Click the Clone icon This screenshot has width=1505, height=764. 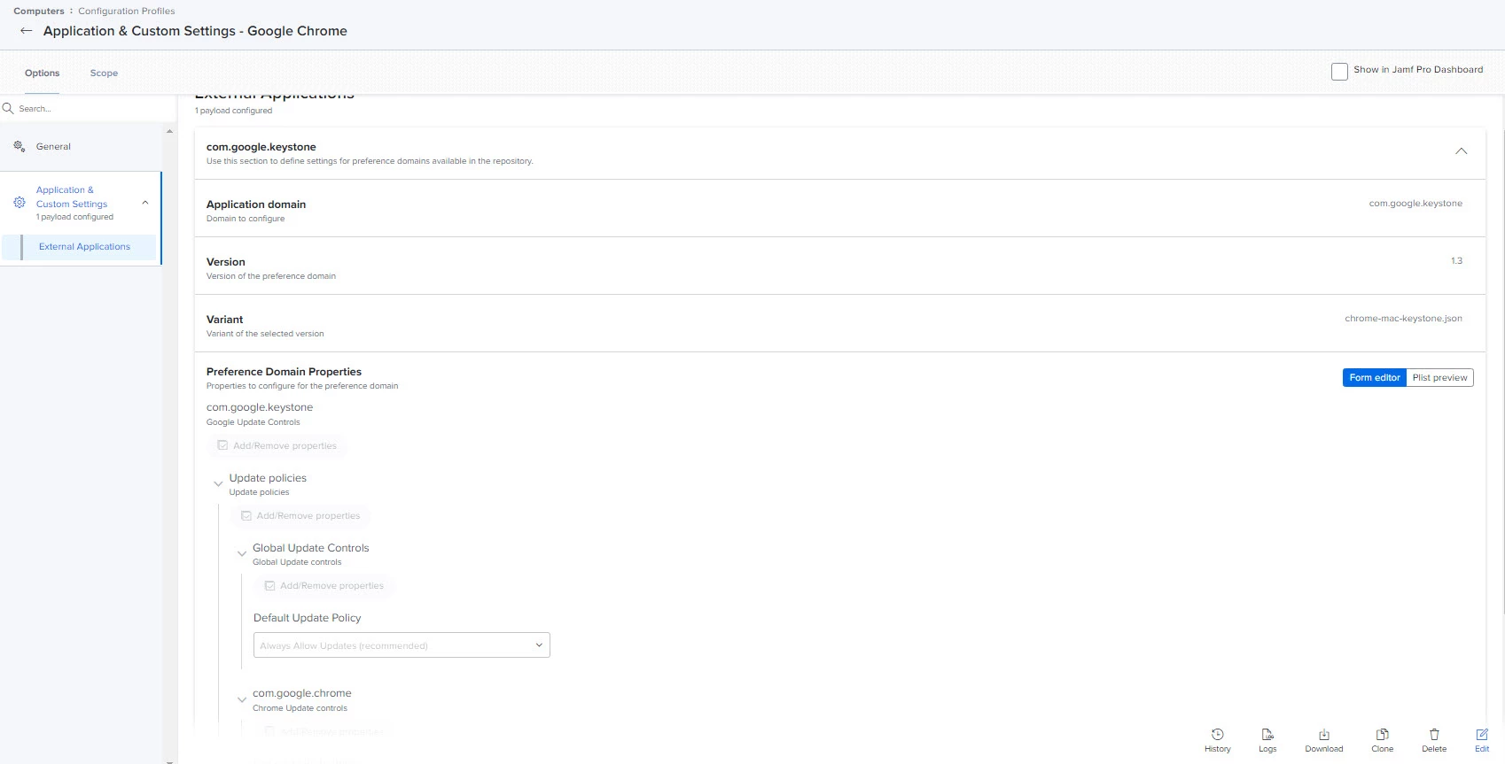1382,735
